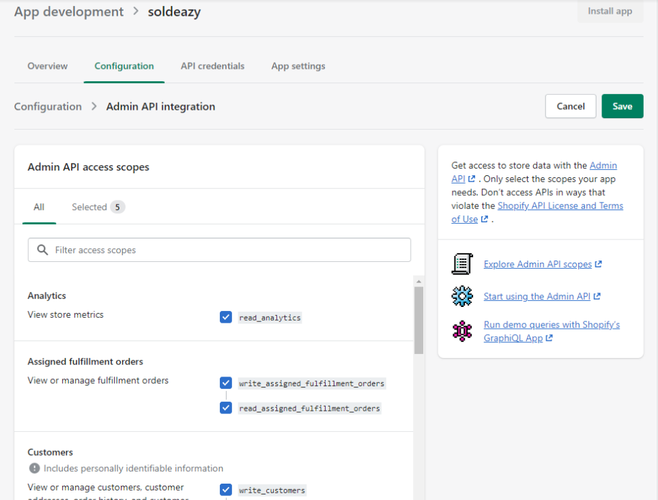The height and width of the screenshot is (500, 658).
Task: Click the GraphiQL icon beside Run demo queries
Action: [x=462, y=331]
